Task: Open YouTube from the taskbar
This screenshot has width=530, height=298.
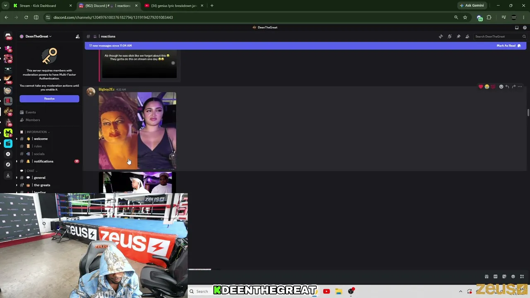Action: coord(326,291)
